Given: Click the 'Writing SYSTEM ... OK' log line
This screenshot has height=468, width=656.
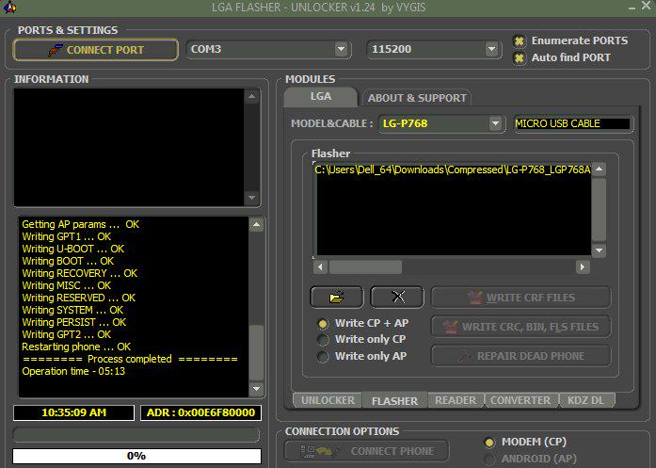Looking at the screenshot, I should 72,310.
